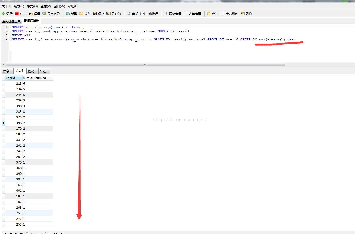
Task: Select the userid cell 390
Action: pyautogui.click(x=14, y=174)
